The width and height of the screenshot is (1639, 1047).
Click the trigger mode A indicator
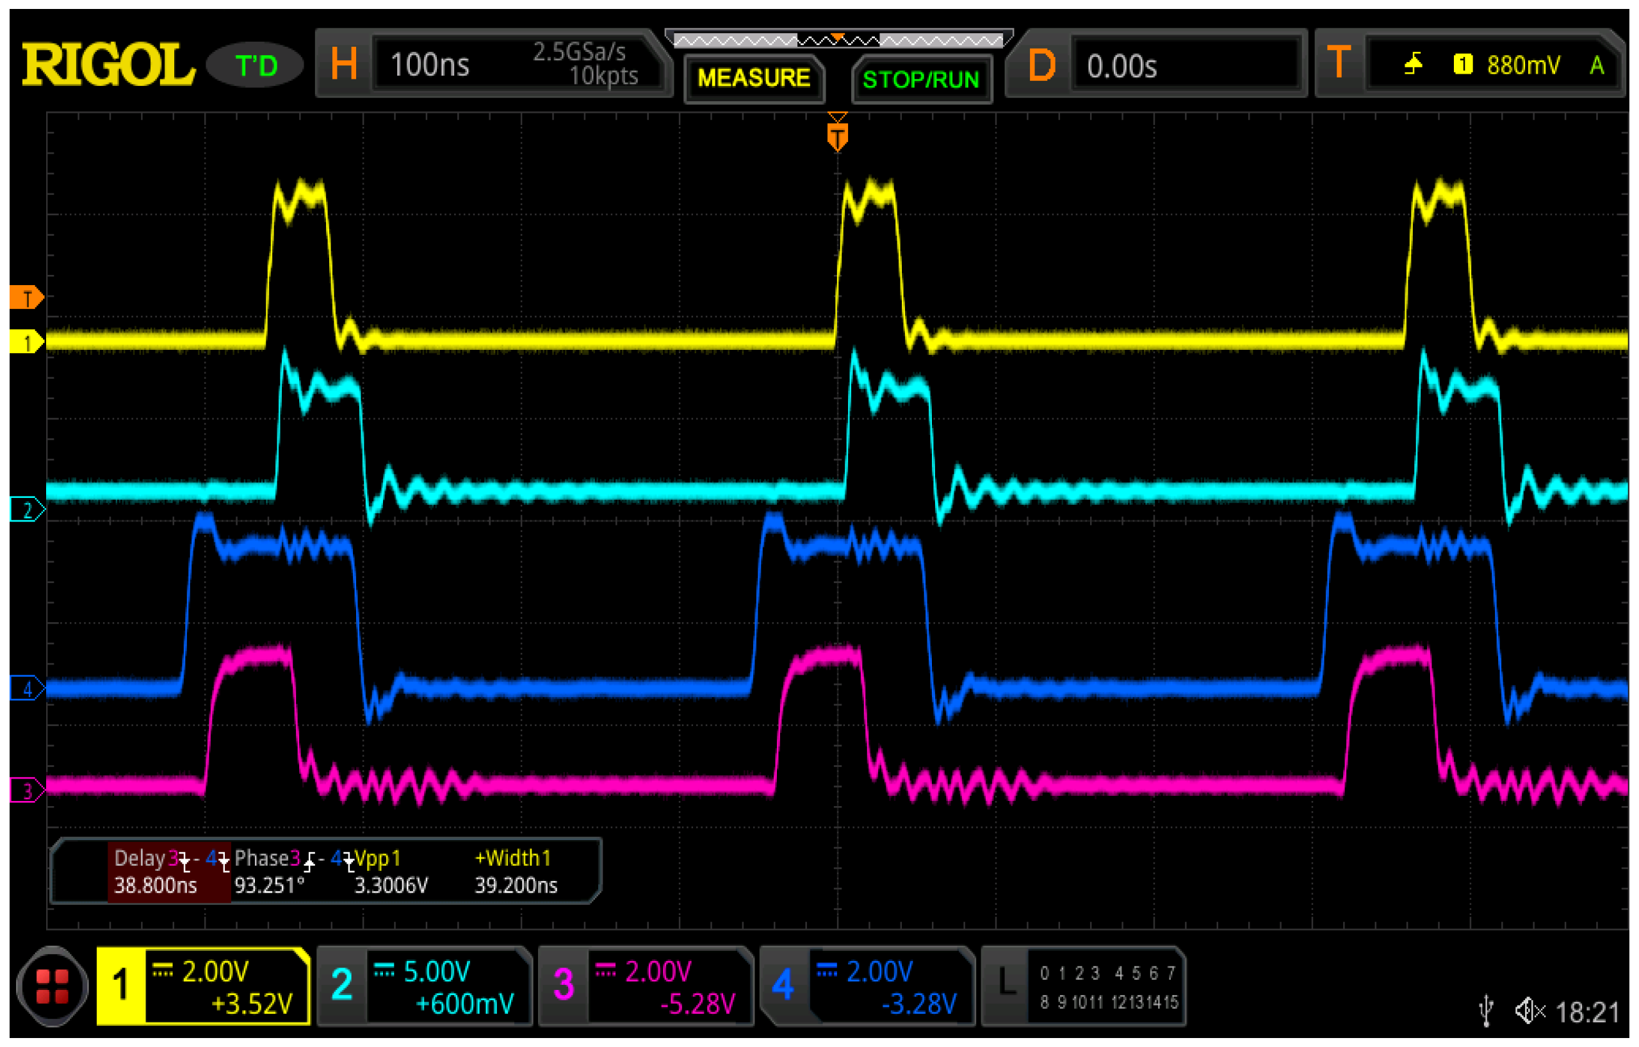click(x=1597, y=65)
